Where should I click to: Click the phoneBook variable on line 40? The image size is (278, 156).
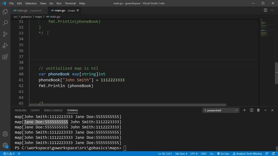pyautogui.click(x=59, y=74)
